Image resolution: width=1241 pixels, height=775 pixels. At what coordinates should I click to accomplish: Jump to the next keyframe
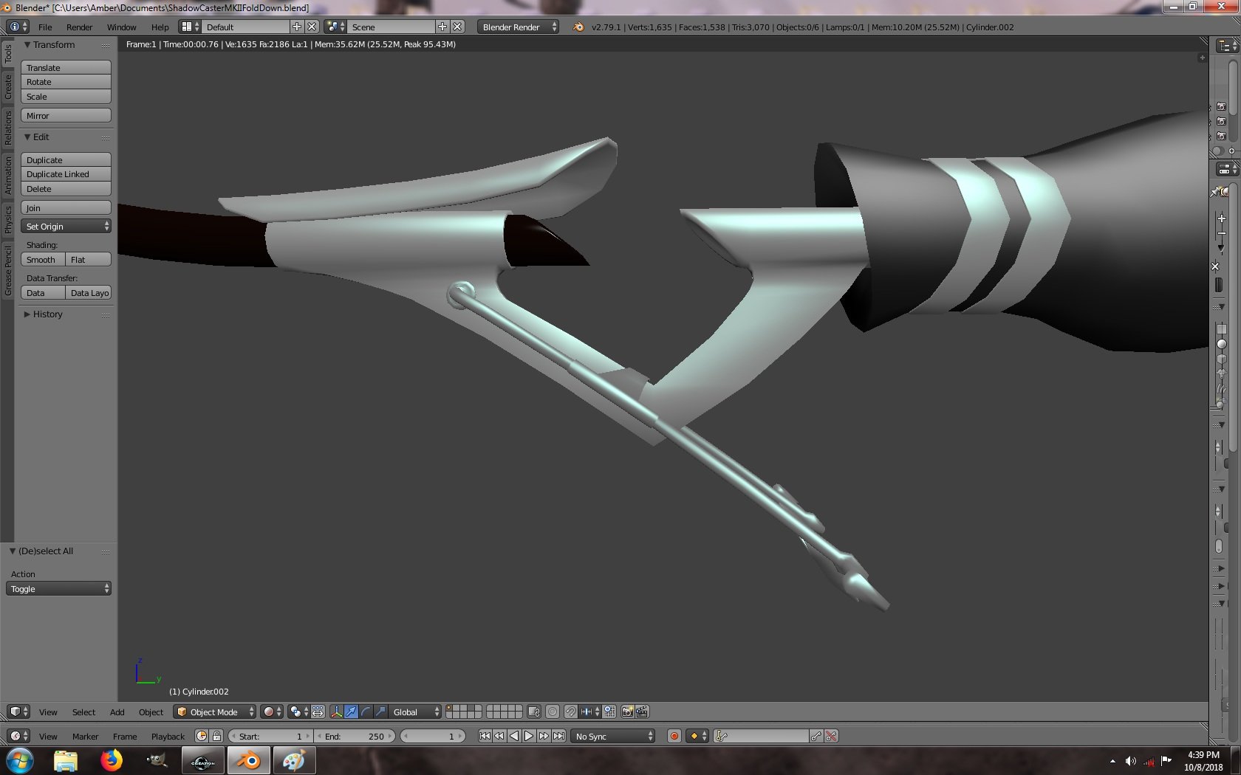[x=544, y=736]
